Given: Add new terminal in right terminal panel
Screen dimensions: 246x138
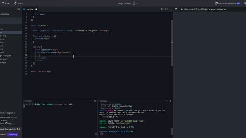Looking at the screenshot, I should coord(167,101).
